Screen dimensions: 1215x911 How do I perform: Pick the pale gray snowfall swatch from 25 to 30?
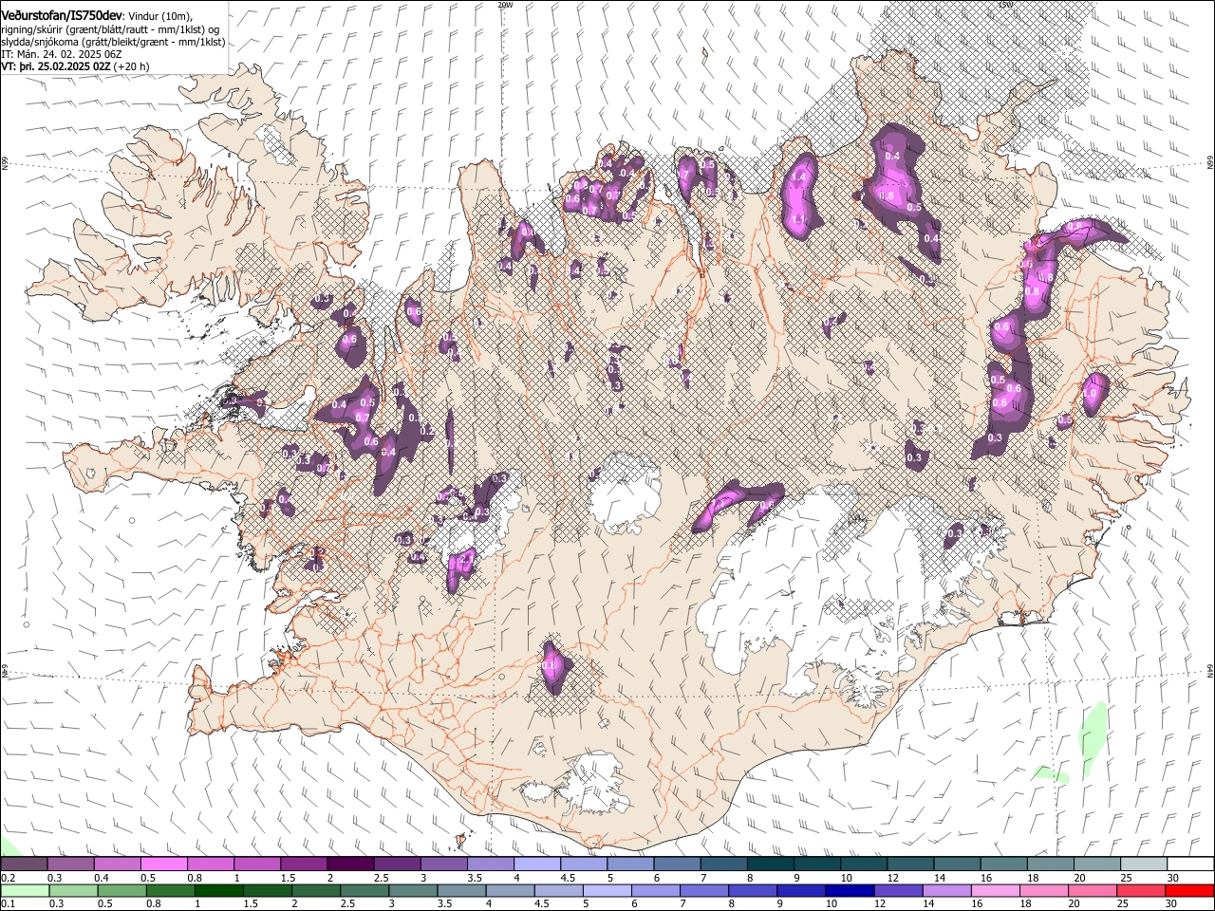(1142, 865)
